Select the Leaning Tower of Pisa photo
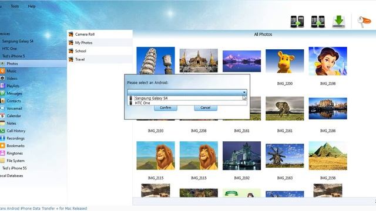This screenshot has height=211, width=376. tap(156, 60)
